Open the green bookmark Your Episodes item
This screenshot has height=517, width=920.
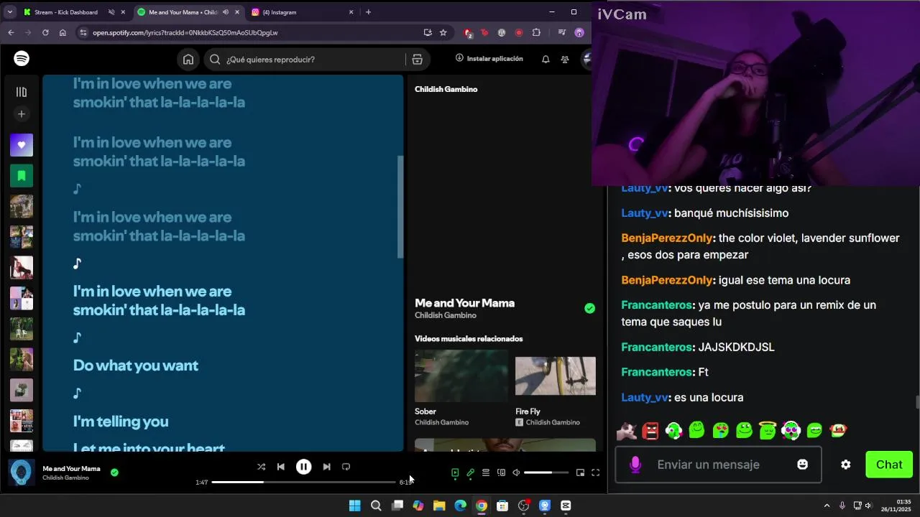[x=22, y=175]
